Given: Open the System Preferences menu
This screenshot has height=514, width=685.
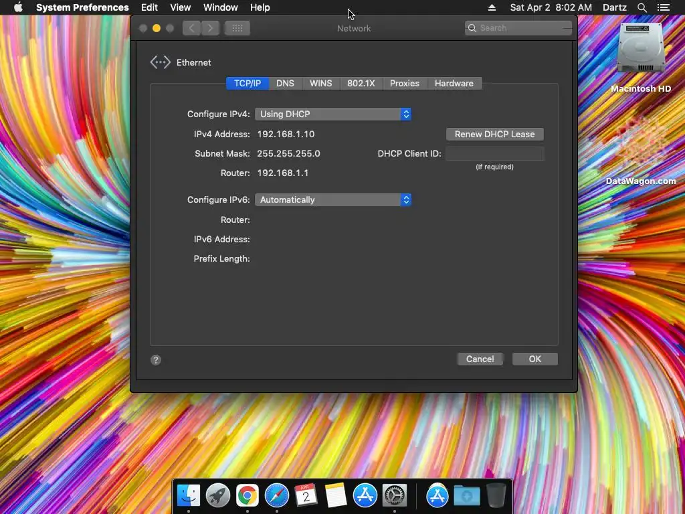Looking at the screenshot, I should coord(82,7).
